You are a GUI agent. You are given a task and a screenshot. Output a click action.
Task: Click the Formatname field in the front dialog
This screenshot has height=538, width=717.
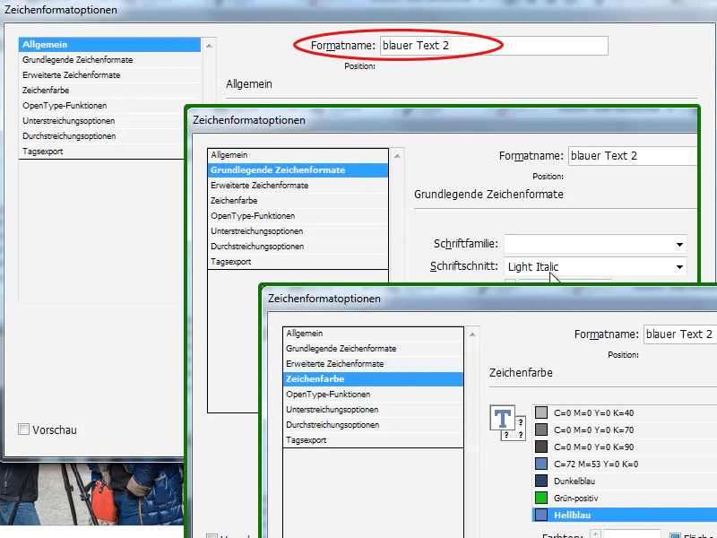680,334
